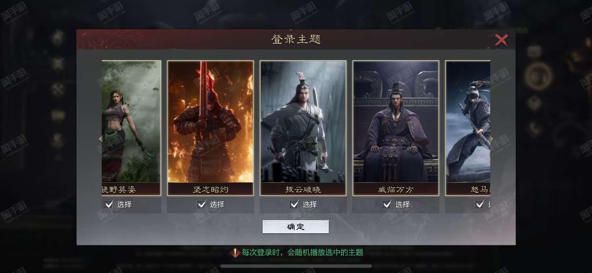Click the red warning icon by hint
The image size is (592, 273).
pyautogui.click(x=235, y=253)
